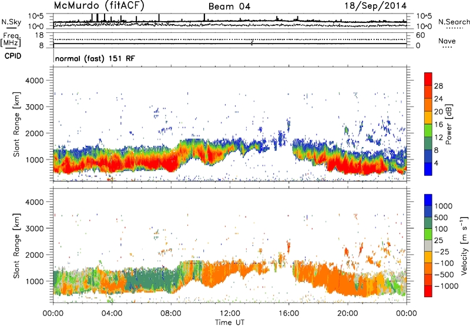Click the 'N.Search' legend label
Viewport: 470px width, 326px height.
point(454,22)
